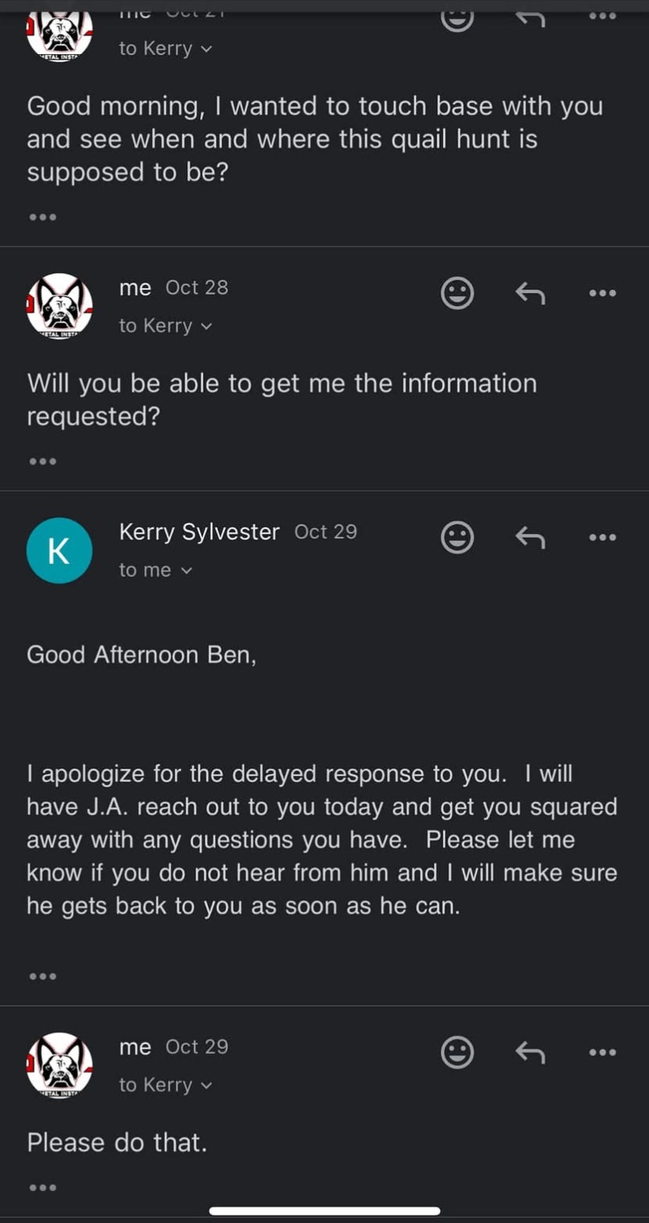Reply to the 'Please do that' message
This screenshot has height=1223, width=649.
click(530, 1052)
